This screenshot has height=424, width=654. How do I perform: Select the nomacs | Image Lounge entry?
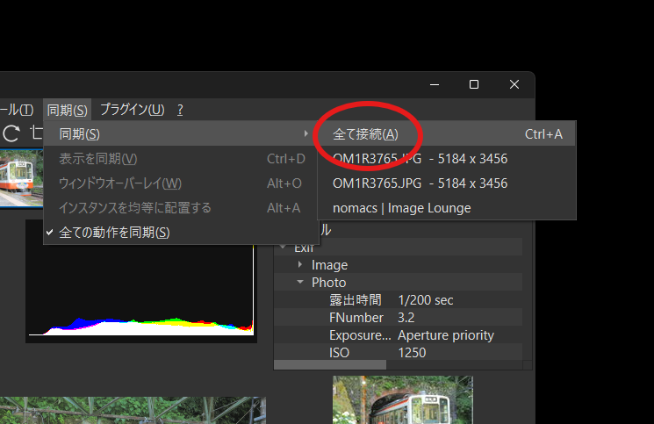[447, 208]
